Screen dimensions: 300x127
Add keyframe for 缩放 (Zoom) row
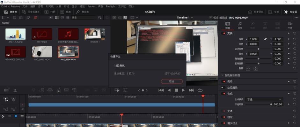[289, 39]
